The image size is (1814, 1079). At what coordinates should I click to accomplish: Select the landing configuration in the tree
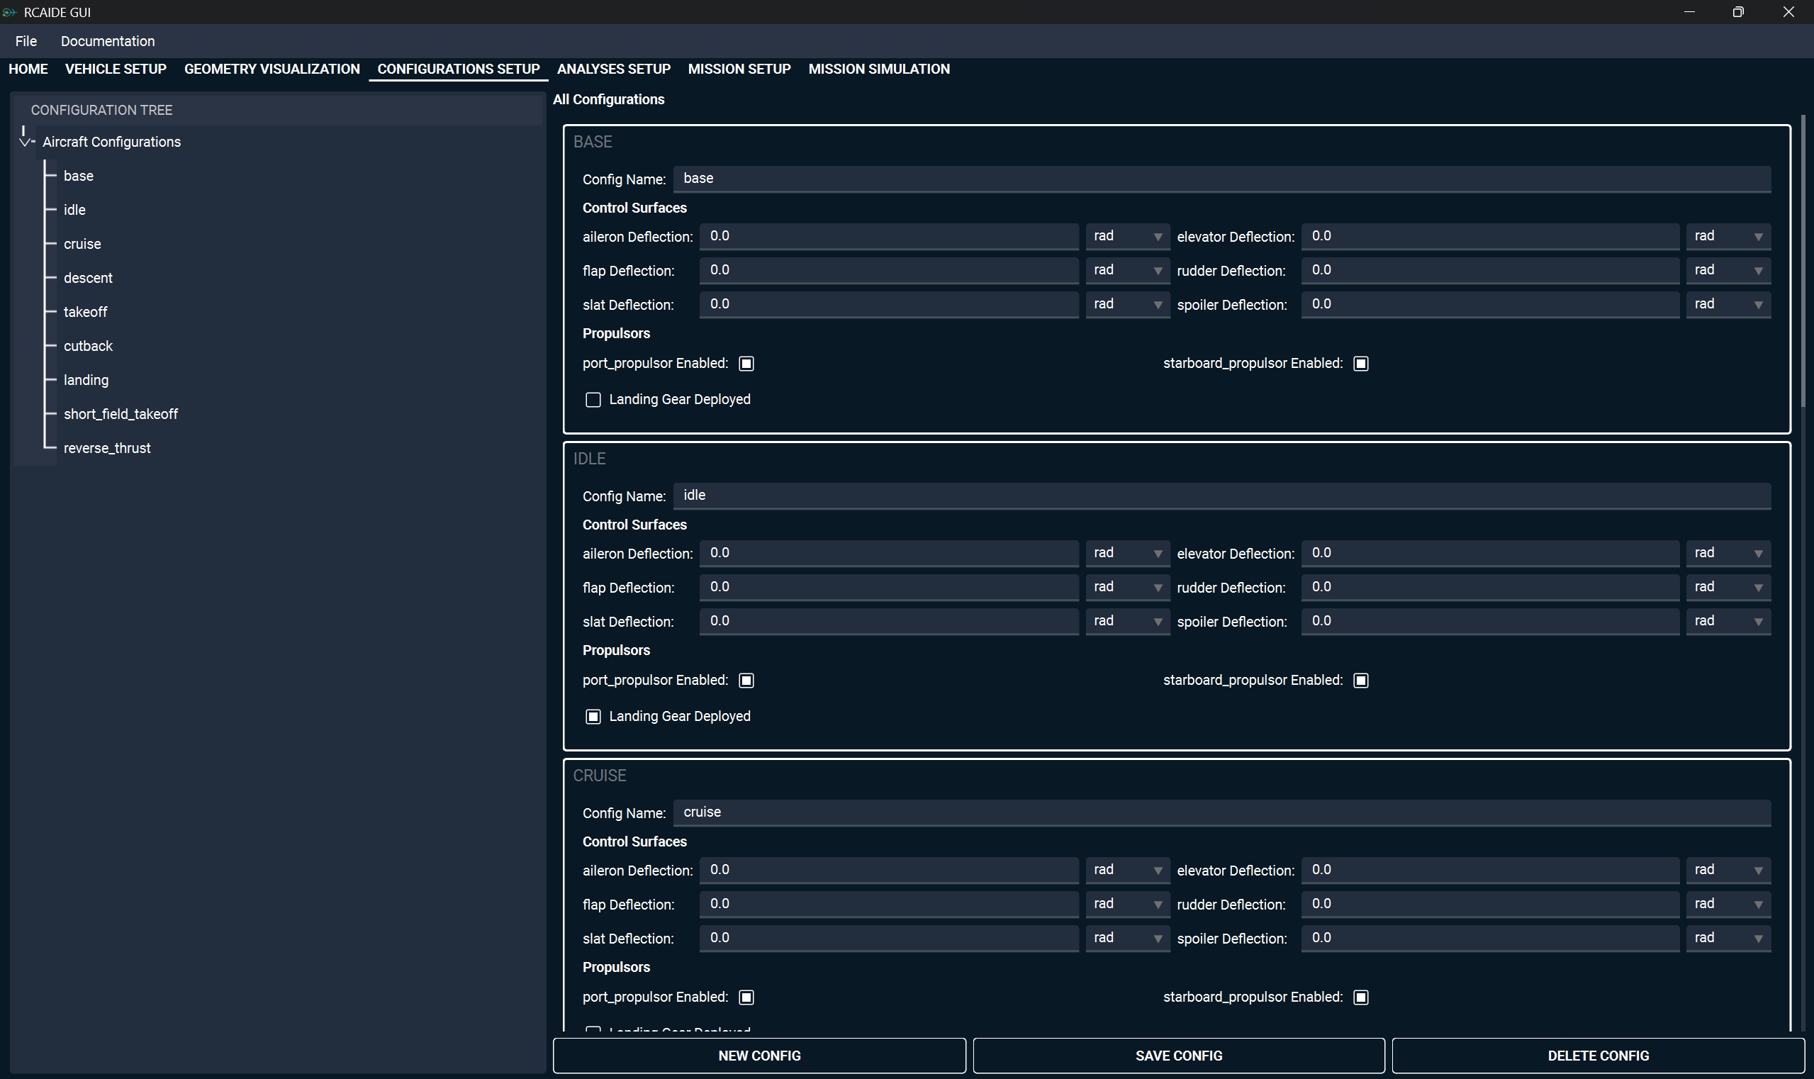coord(86,380)
